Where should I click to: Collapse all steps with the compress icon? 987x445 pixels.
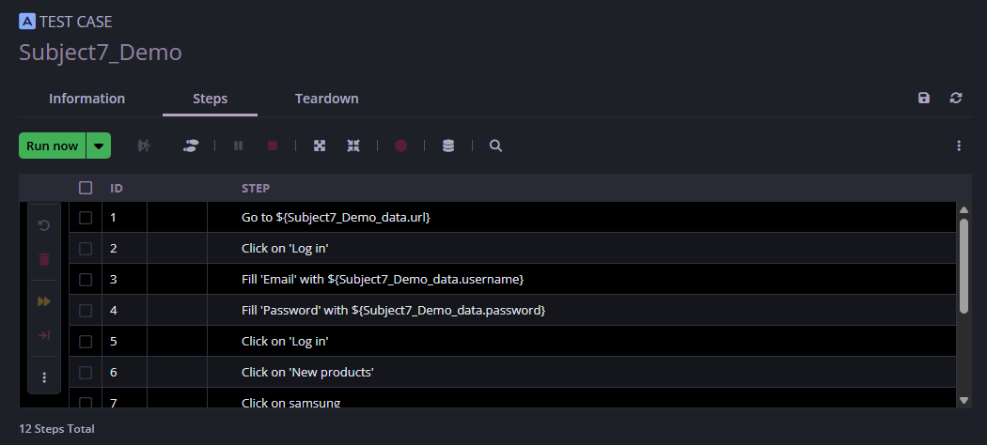(x=353, y=146)
